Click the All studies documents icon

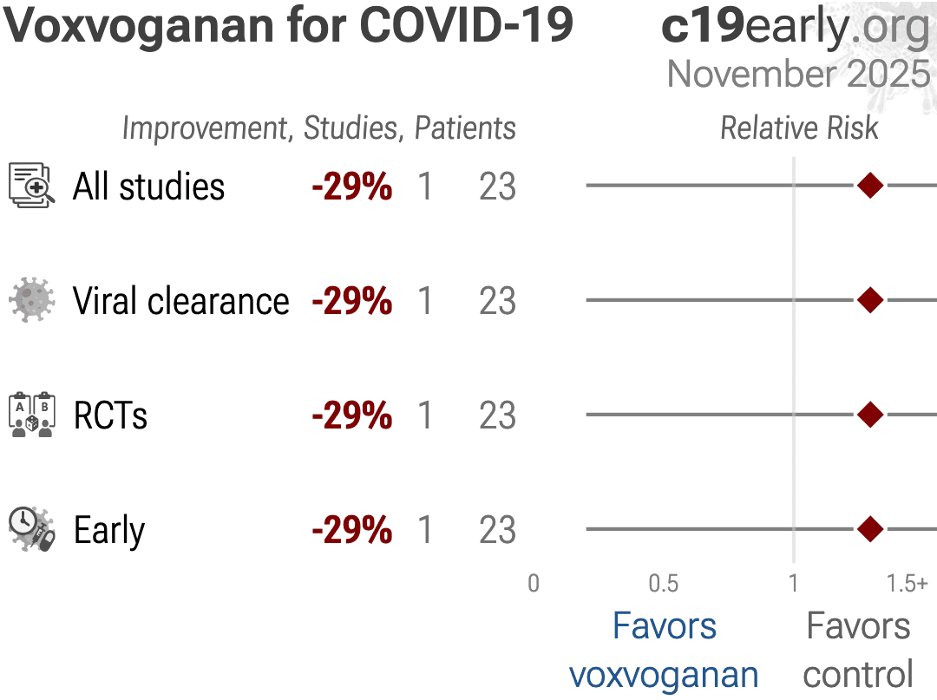31,186
